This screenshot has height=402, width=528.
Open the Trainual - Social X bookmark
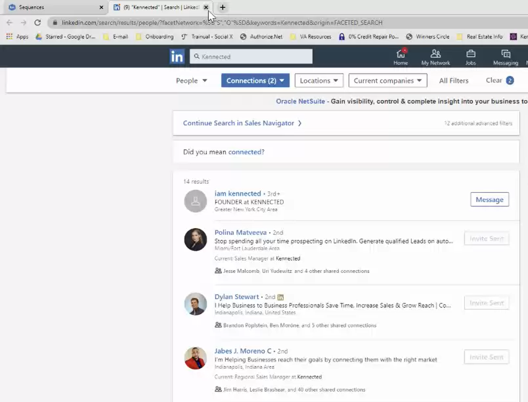pyautogui.click(x=207, y=37)
